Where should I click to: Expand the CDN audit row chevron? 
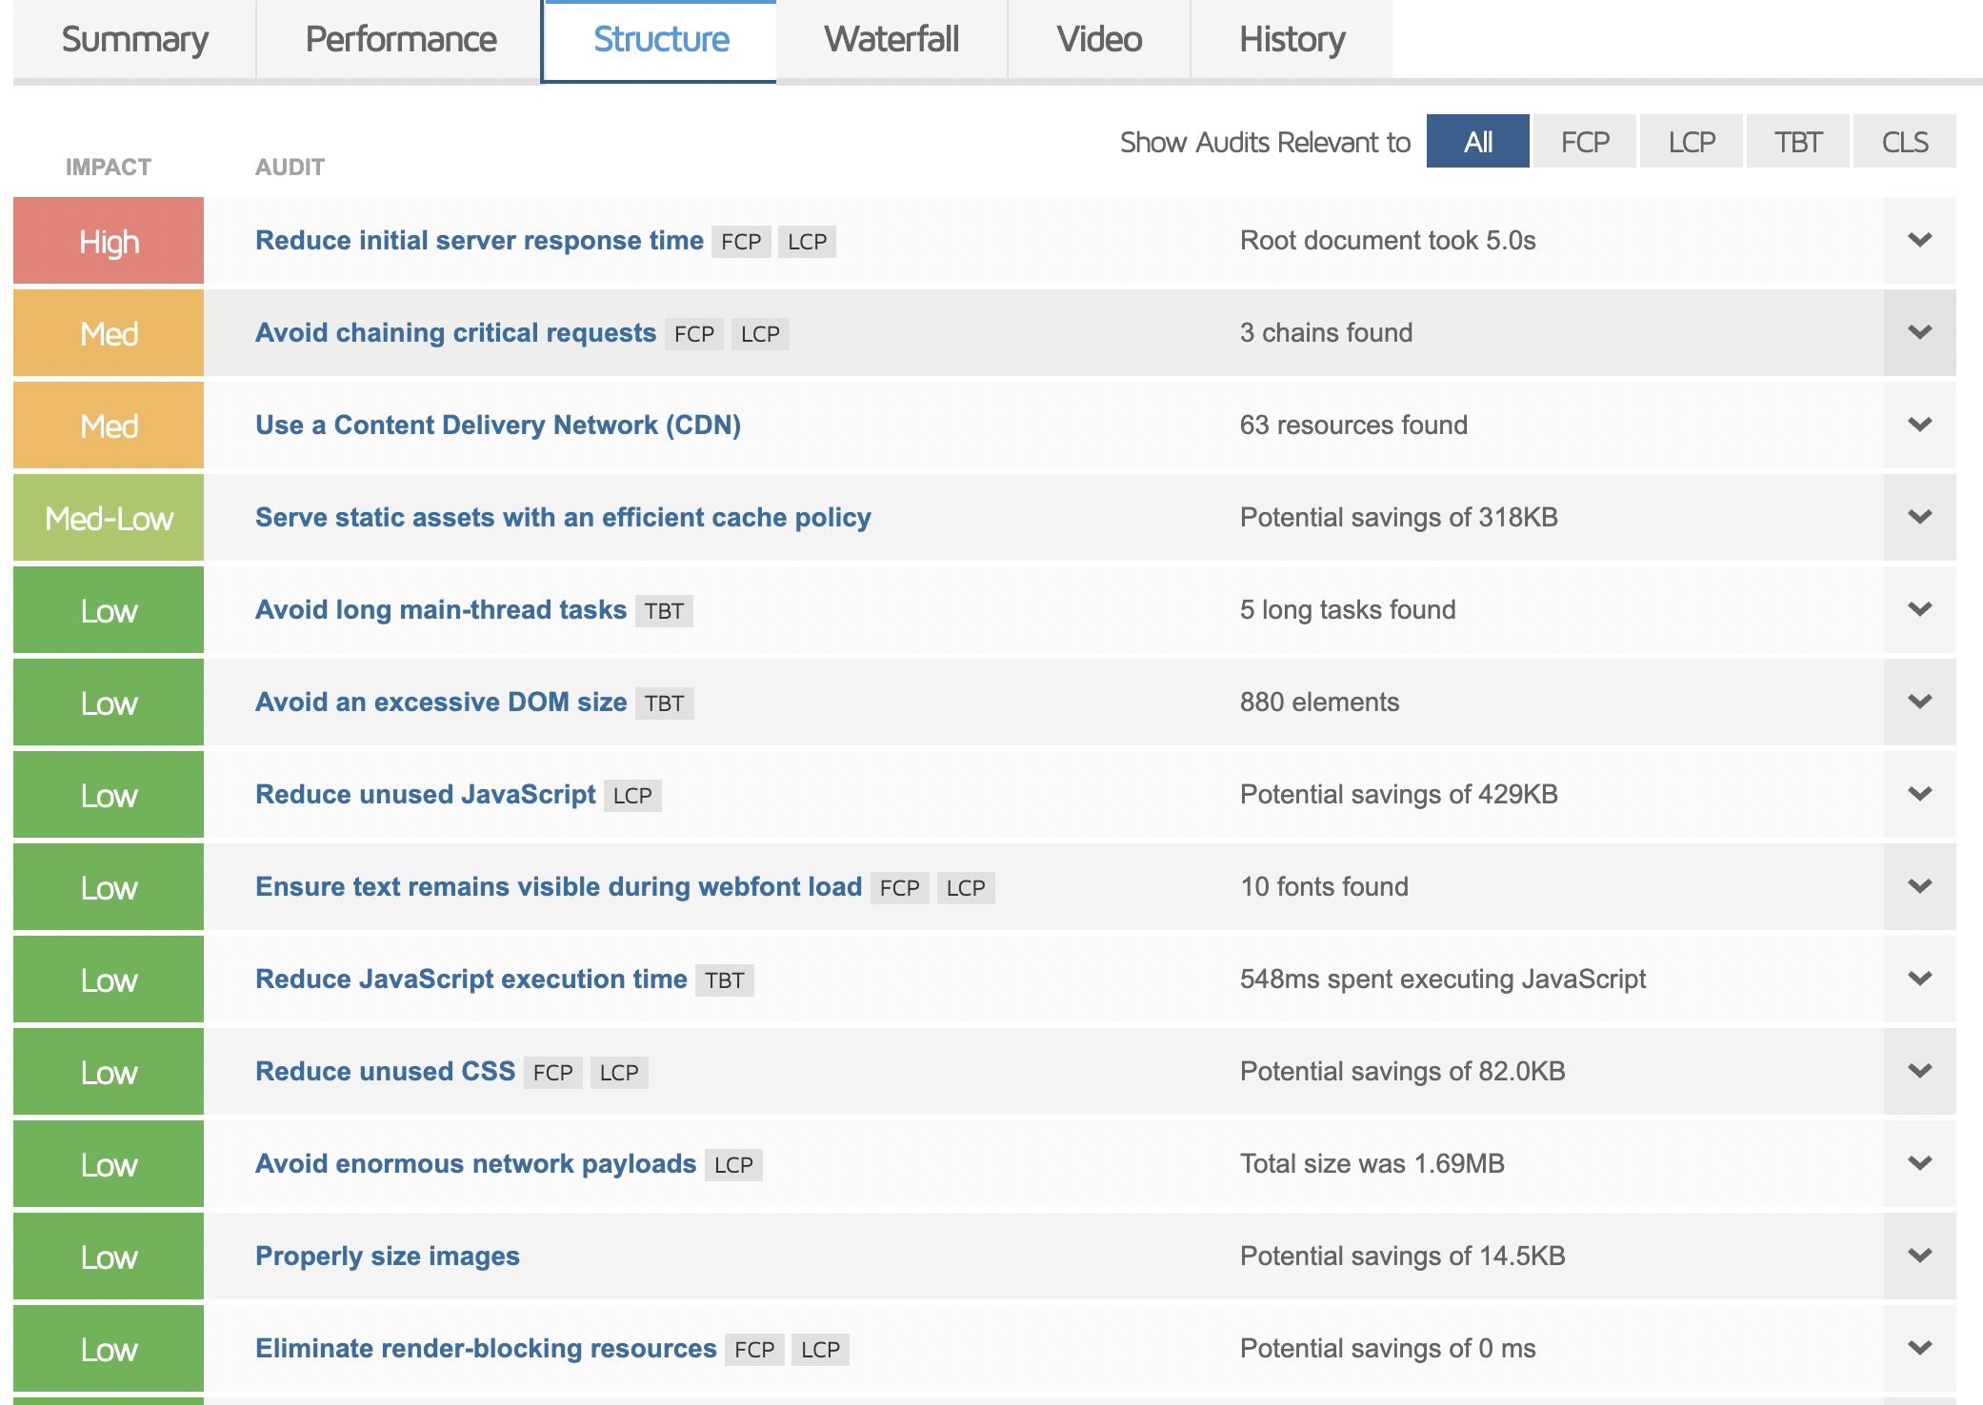pos(1919,425)
